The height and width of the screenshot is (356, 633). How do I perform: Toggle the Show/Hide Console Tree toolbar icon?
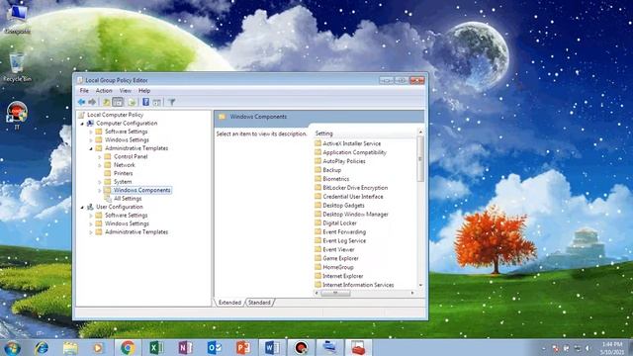118,102
